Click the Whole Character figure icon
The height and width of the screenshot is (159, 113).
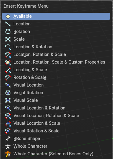[8, 146]
